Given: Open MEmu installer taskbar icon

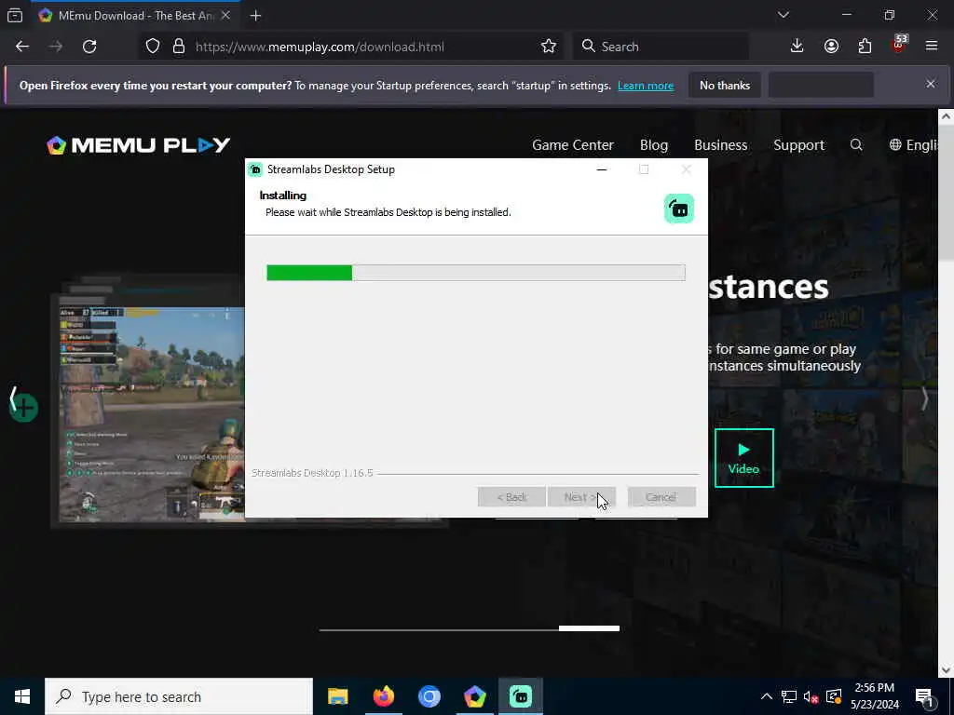Looking at the screenshot, I should click(474, 696).
